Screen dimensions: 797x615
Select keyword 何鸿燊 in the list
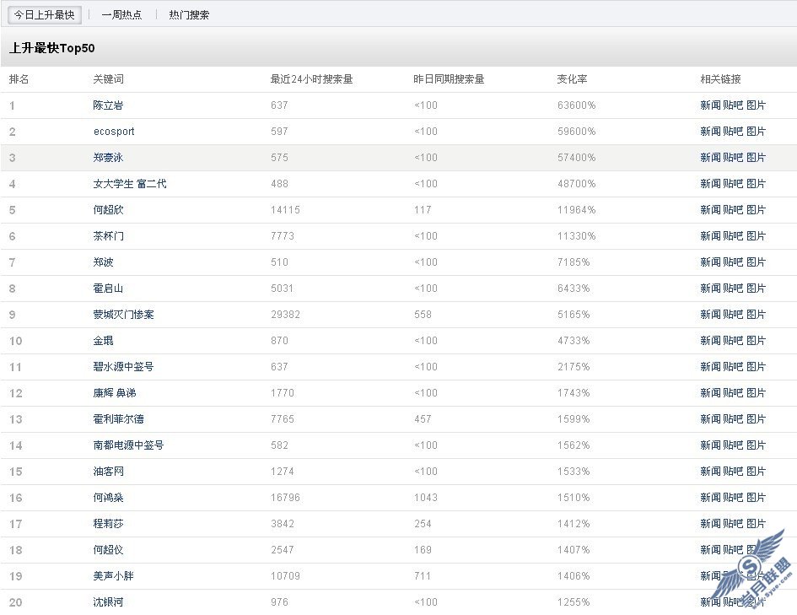click(108, 498)
